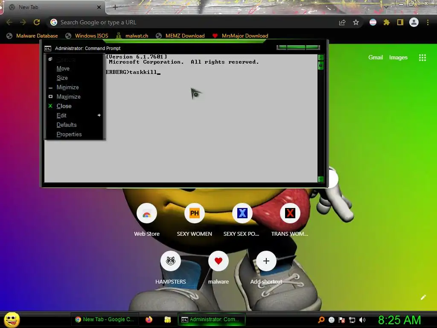Click the Chrome forward arrow
The width and height of the screenshot is (437, 328).
[23, 22]
